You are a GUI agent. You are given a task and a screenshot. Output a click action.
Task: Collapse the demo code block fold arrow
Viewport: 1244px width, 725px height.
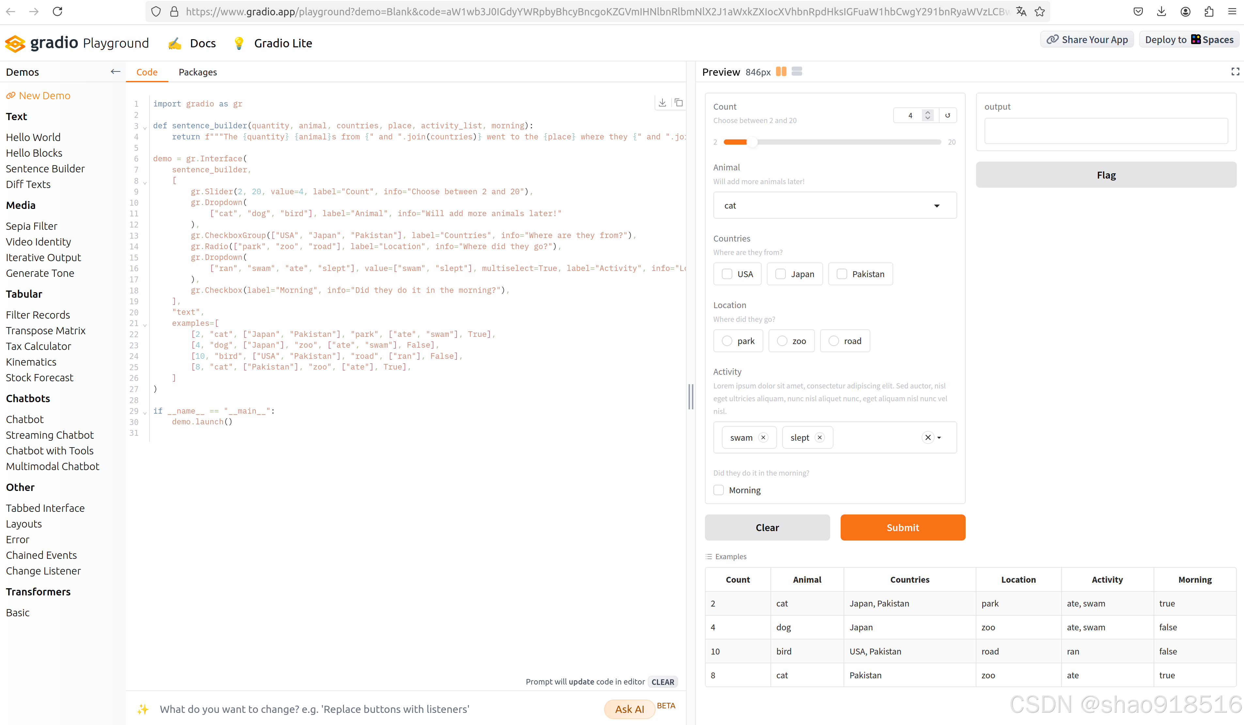145,183
